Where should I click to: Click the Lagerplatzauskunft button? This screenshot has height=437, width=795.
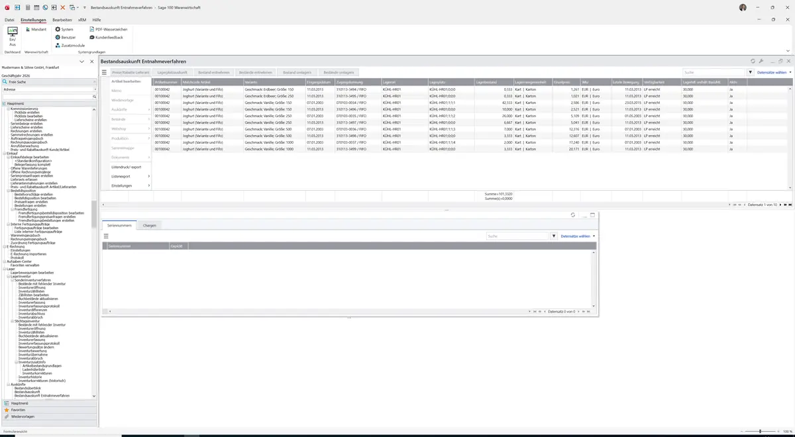pyautogui.click(x=172, y=72)
